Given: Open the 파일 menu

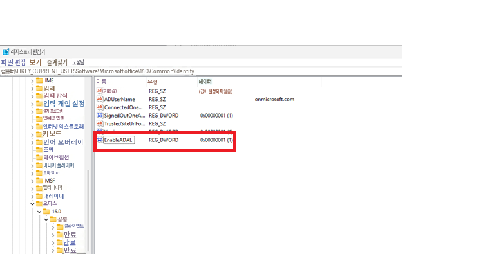Looking at the screenshot, I should click(7, 62).
